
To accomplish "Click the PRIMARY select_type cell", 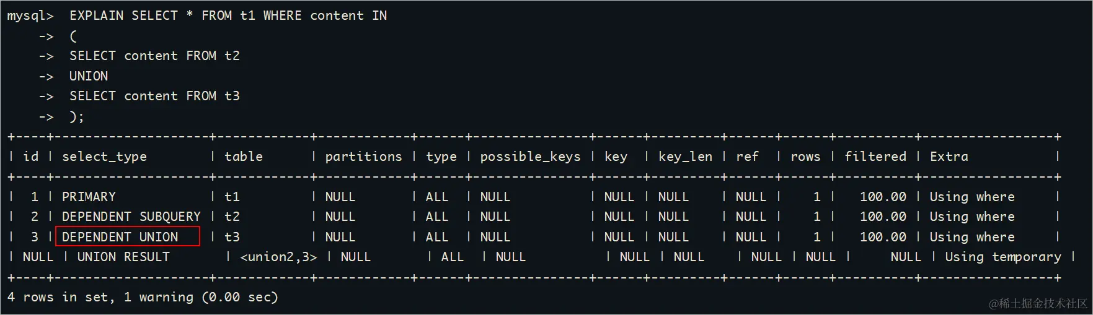I will tap(89, 197).
